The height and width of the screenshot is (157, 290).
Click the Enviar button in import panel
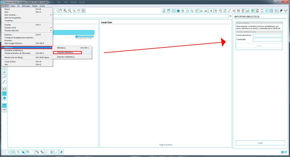[x=259, y=46]
